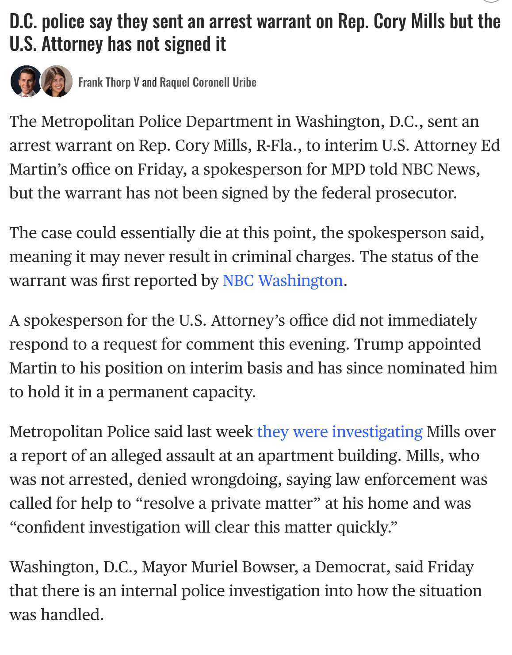Open the Frank Thorp V byline name
Viewport: 512px width, 655px height.
[109, 82]
